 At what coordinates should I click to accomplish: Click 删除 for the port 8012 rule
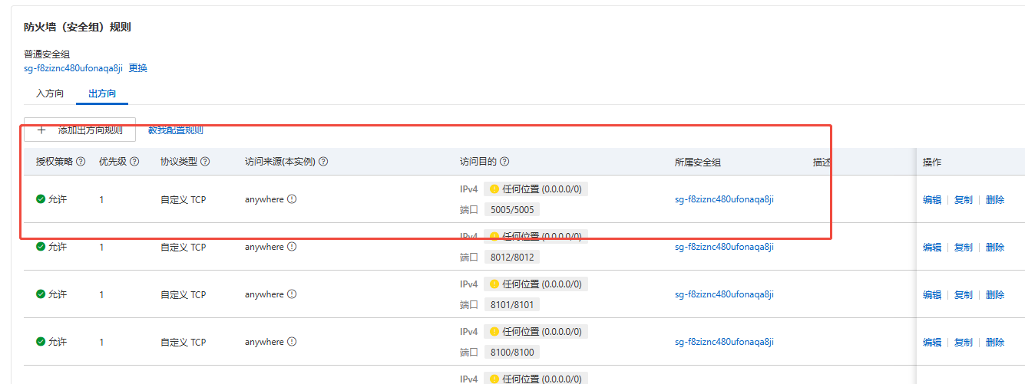click(x=995, y=247)
